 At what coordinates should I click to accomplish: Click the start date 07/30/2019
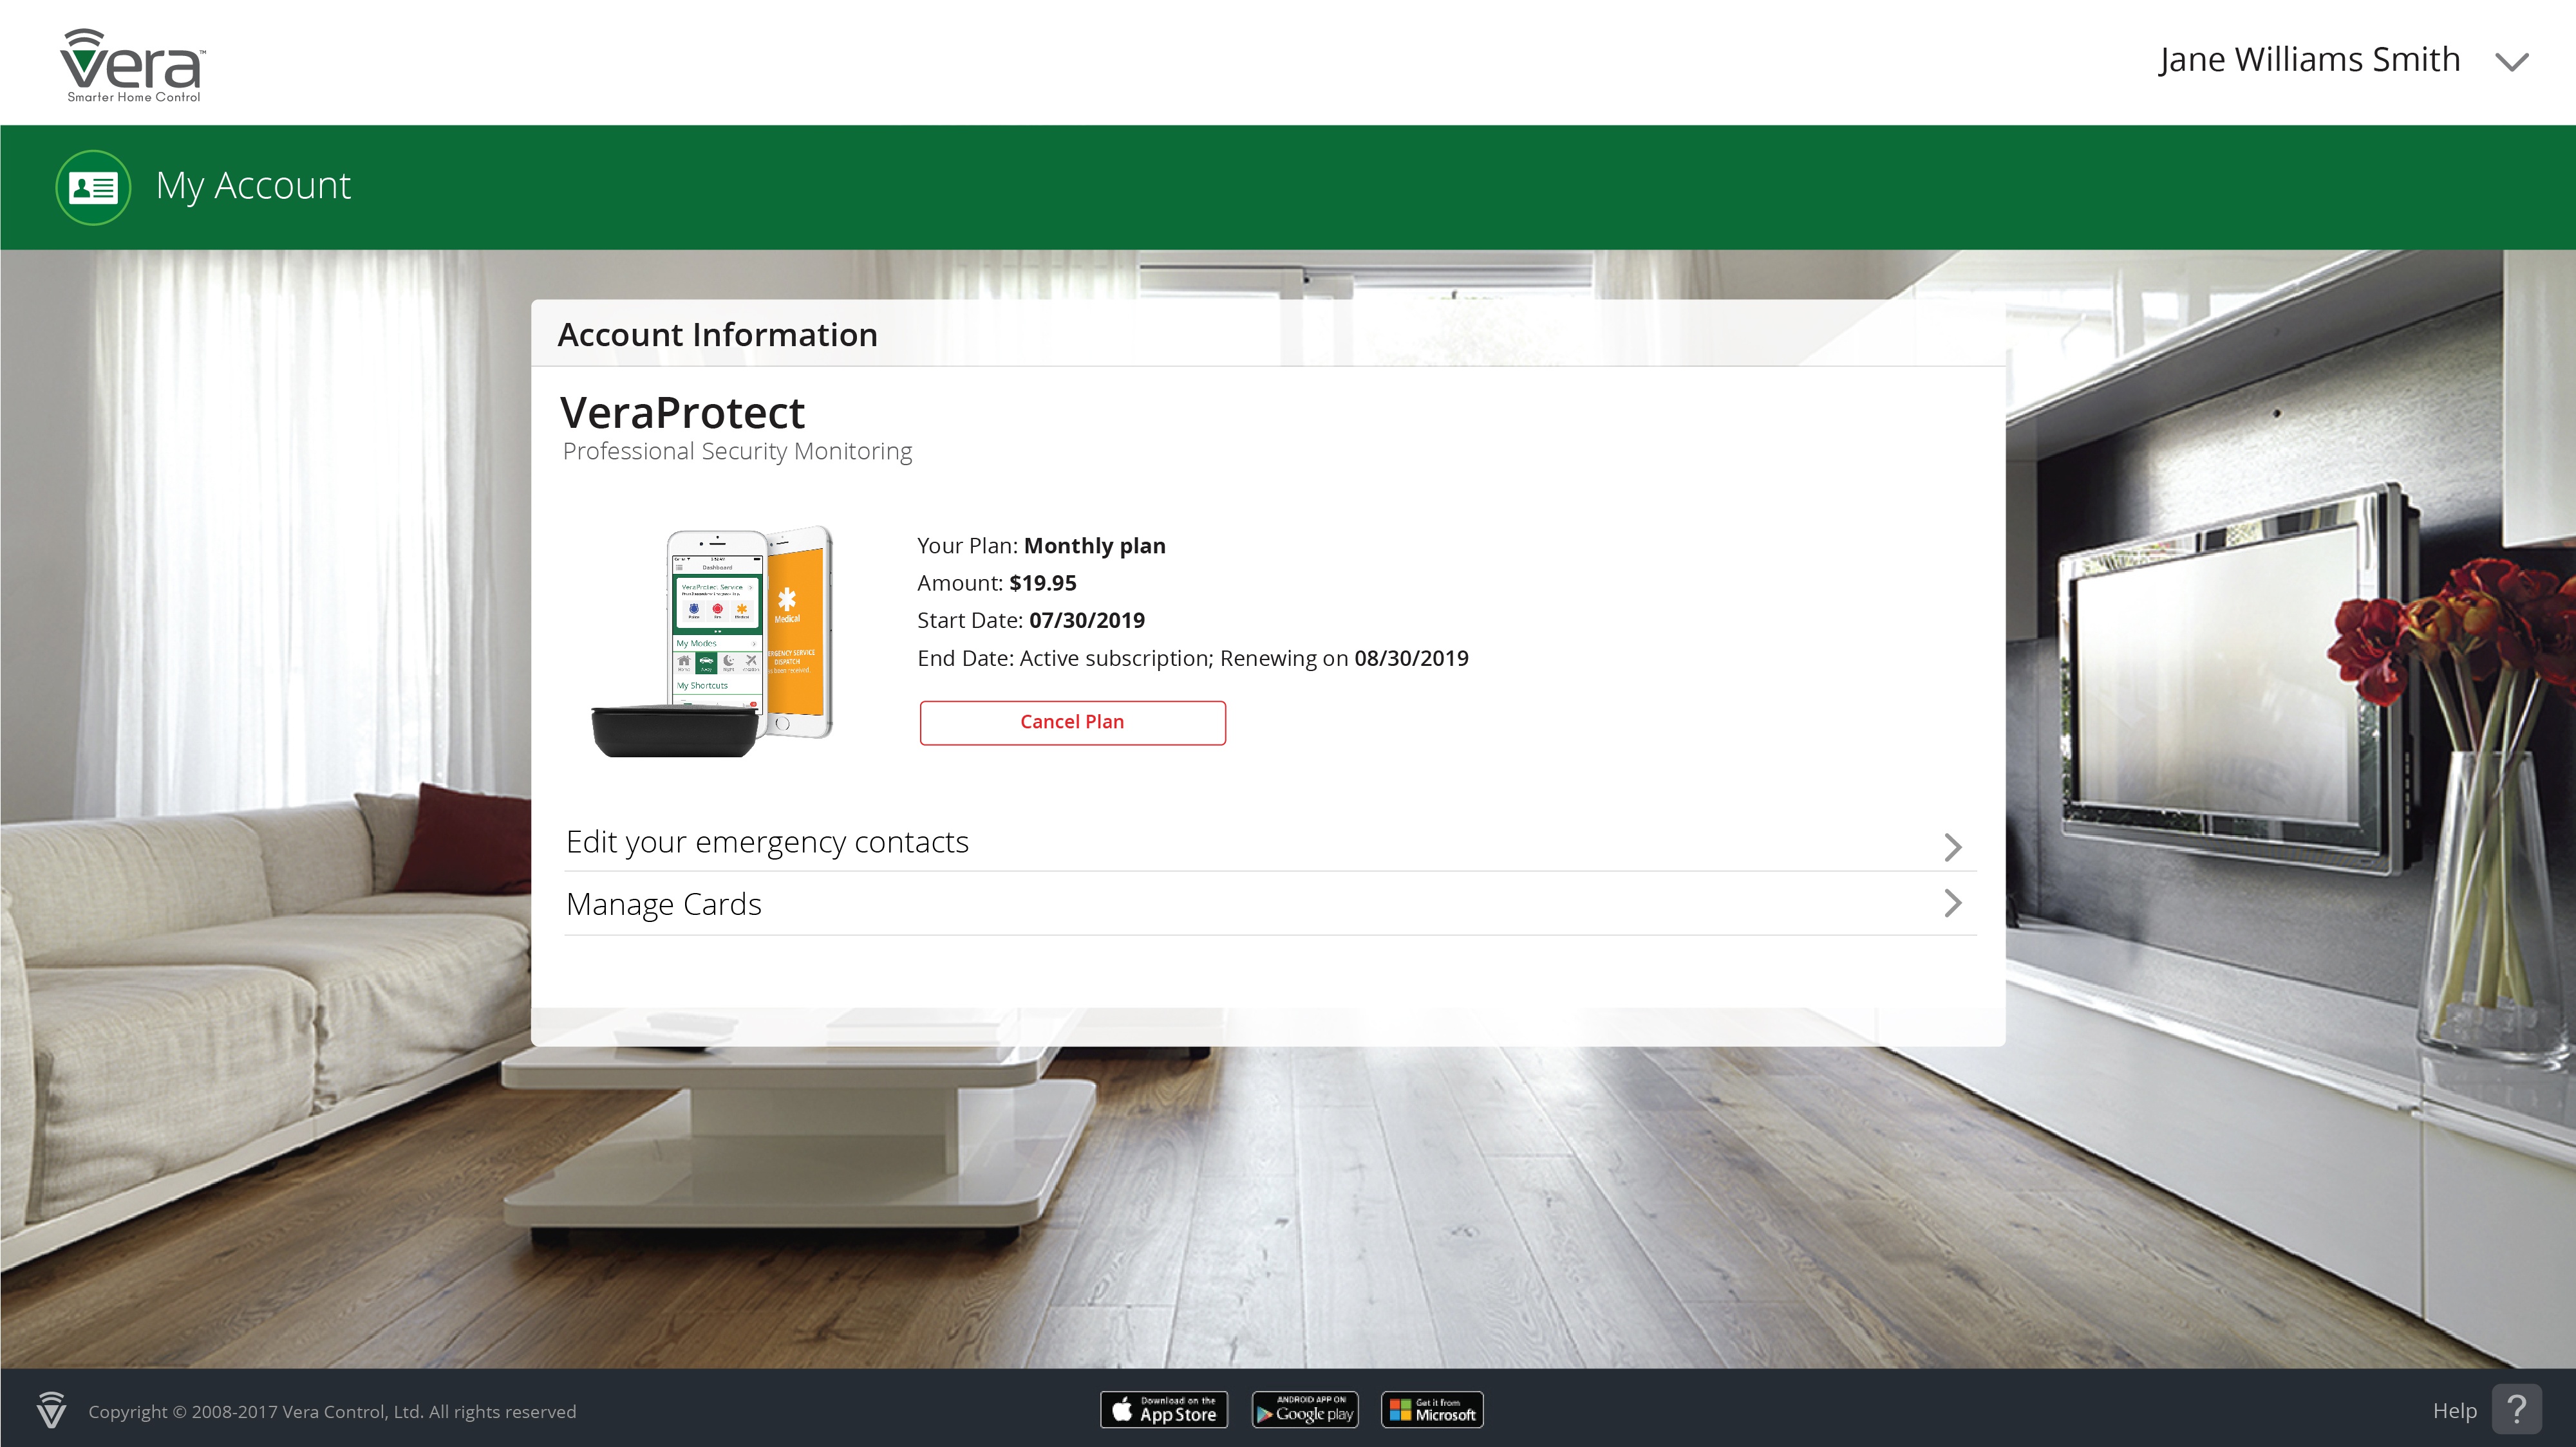[x=1087, y=621]
